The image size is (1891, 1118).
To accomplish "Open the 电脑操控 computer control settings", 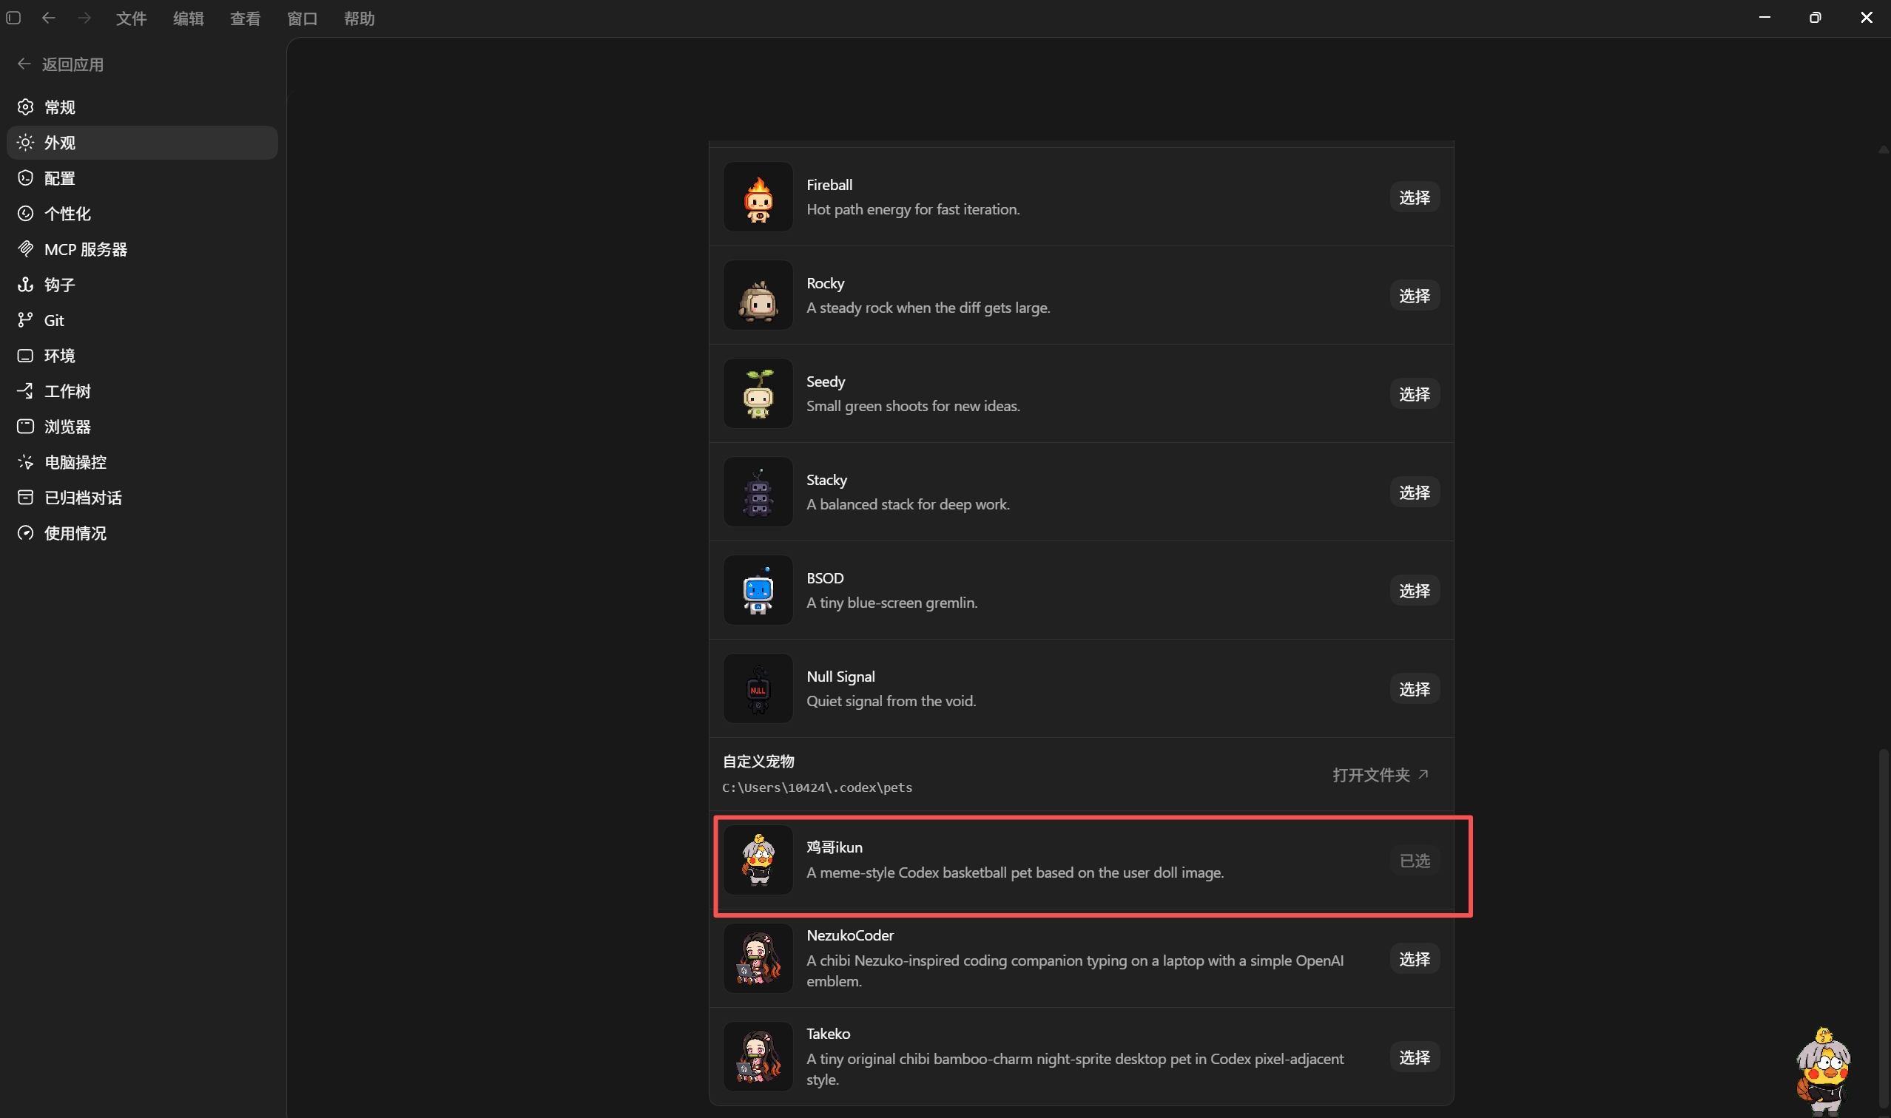I will [142, 462].
